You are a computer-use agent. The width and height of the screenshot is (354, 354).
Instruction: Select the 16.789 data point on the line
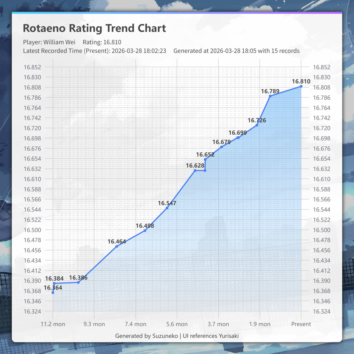coord(270,96)
